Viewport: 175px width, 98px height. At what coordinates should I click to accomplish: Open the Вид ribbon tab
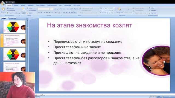coord(60,5)
